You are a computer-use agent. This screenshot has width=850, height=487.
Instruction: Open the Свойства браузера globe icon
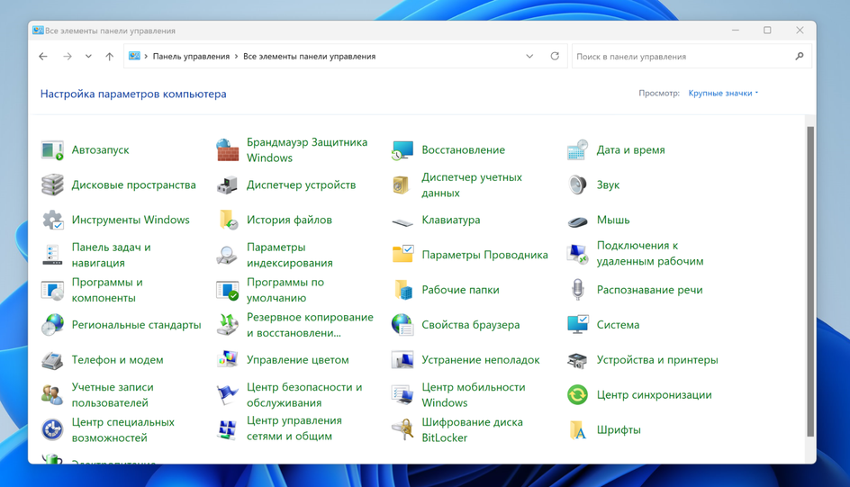402,324
